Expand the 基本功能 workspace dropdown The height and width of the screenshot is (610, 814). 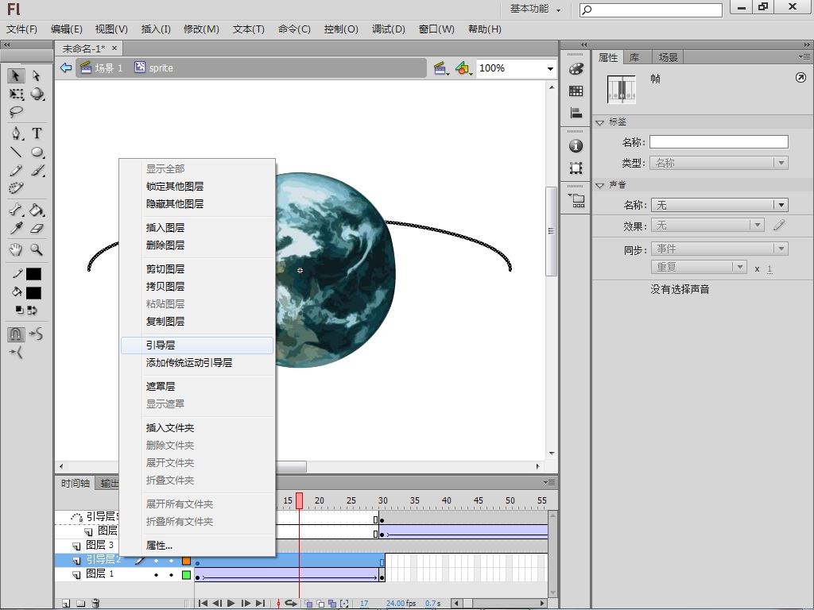[535, 10]
